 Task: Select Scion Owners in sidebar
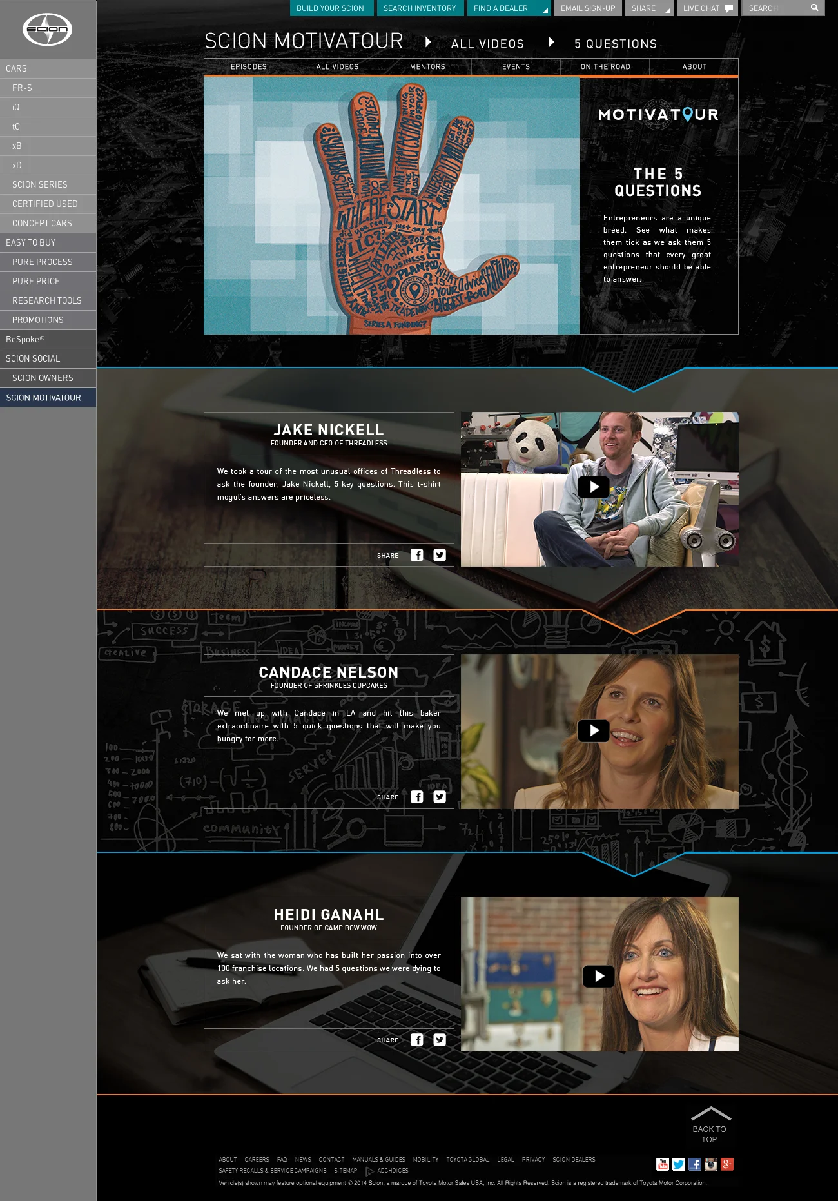pyautogui.click(x=48, y=378)
